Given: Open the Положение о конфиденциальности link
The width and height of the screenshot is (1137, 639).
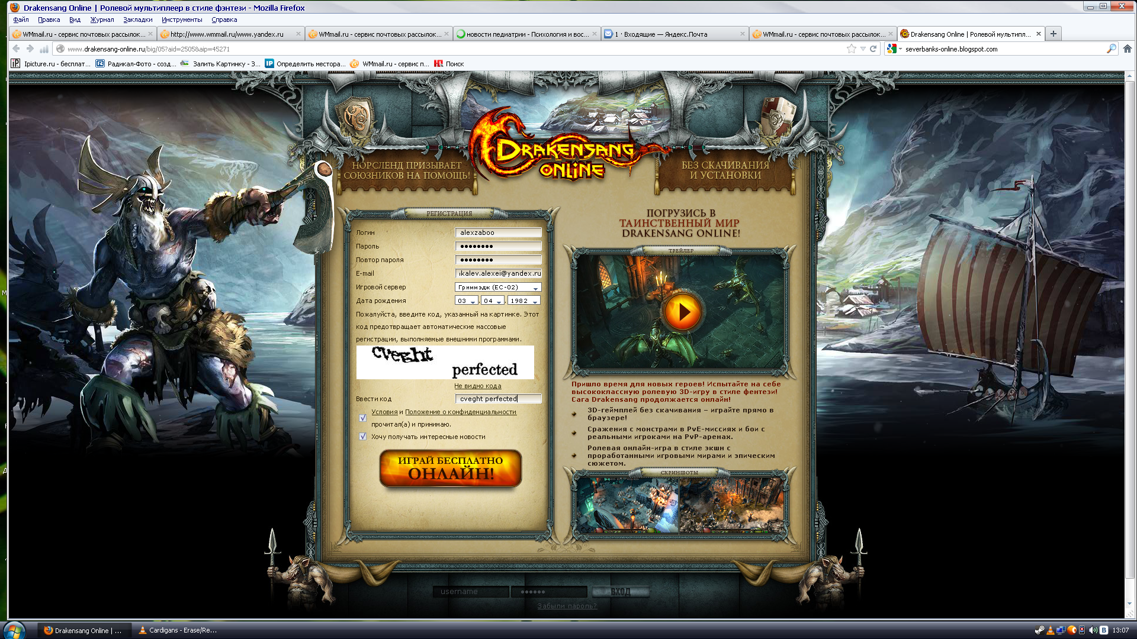Looking at the screenshot, I should click(x=461, y=412).
